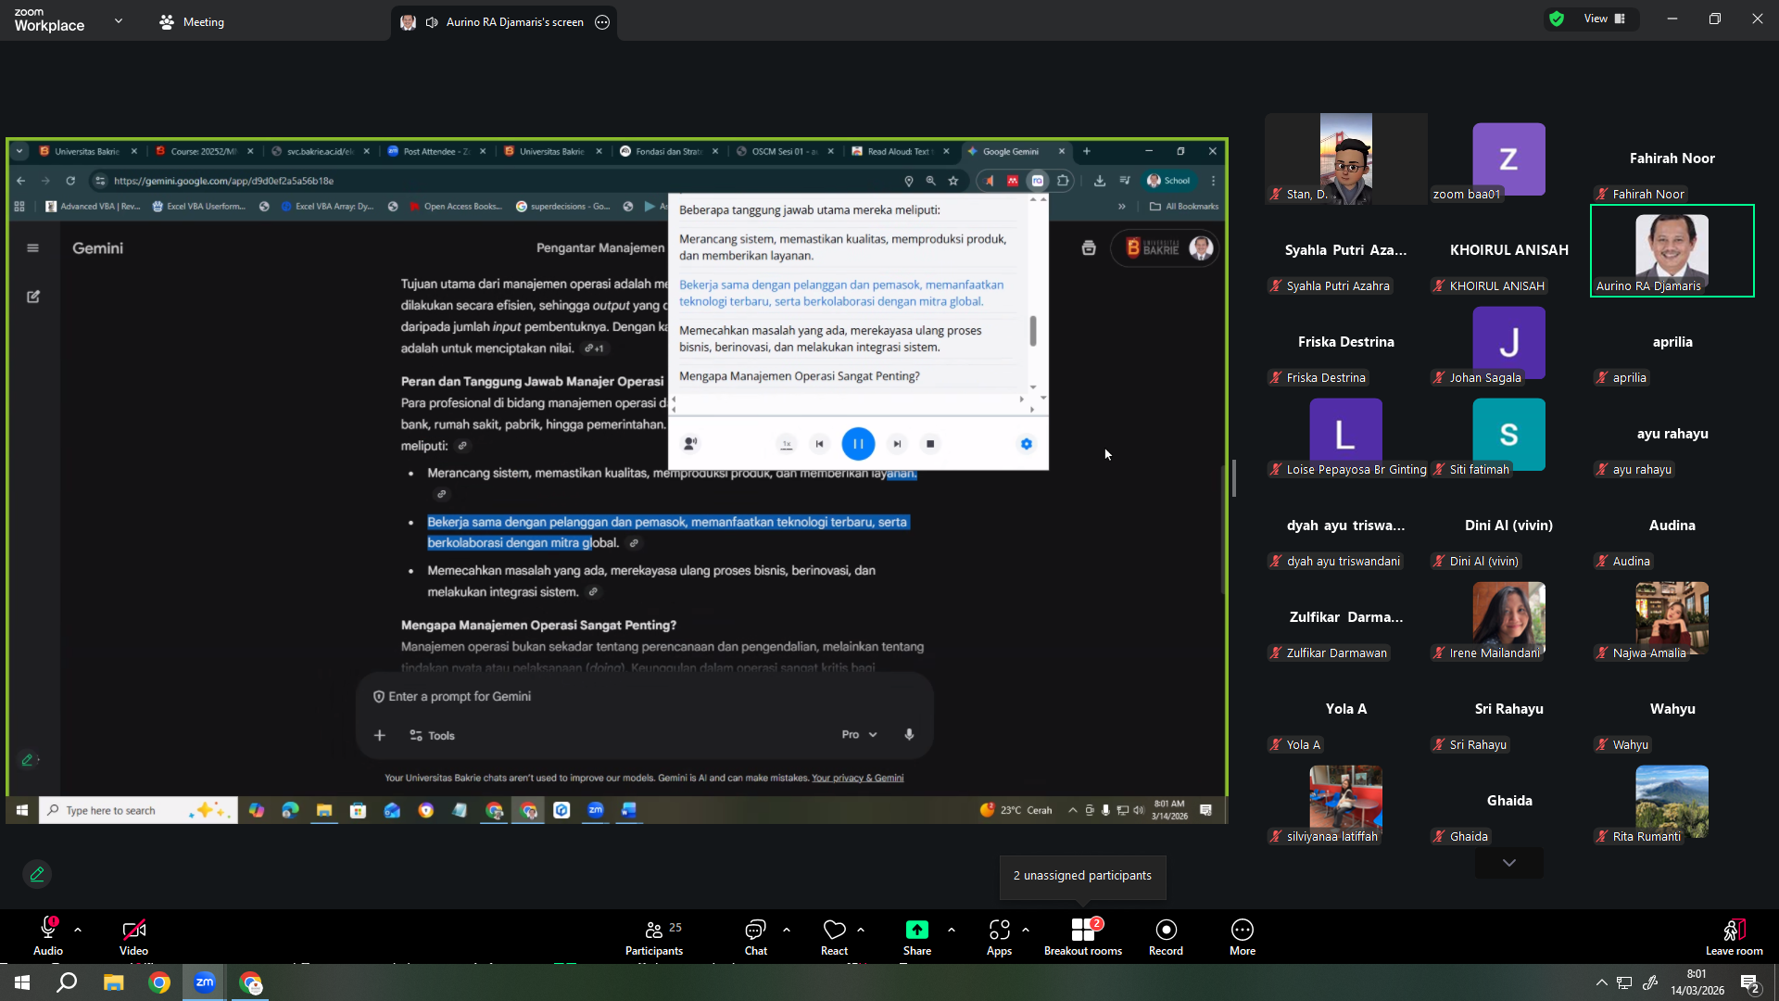This screenshot has height=1001, width=1779.
Task: Click the green Share screen button
Action: click(x=917, y=936)
